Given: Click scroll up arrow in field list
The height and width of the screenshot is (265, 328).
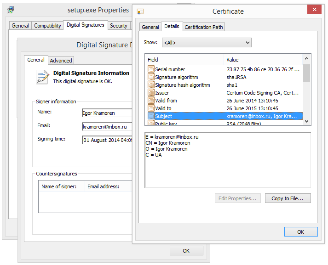Looking at the screenshot, I should (x=306, y=59).
